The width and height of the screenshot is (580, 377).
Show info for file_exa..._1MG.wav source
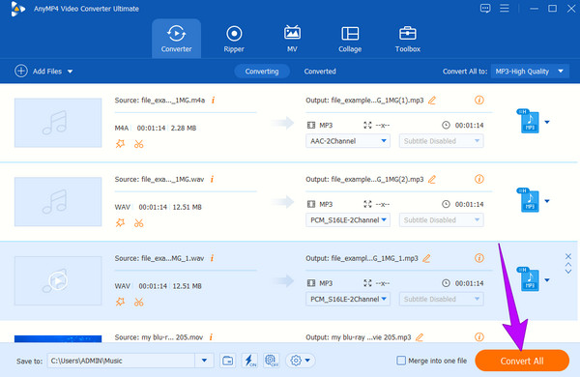pyautogui.click(x=212, y=179)
